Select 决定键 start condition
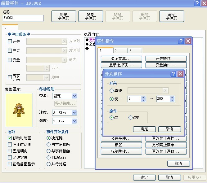Screen dimensions: 207x183 (x=49, y=138)
